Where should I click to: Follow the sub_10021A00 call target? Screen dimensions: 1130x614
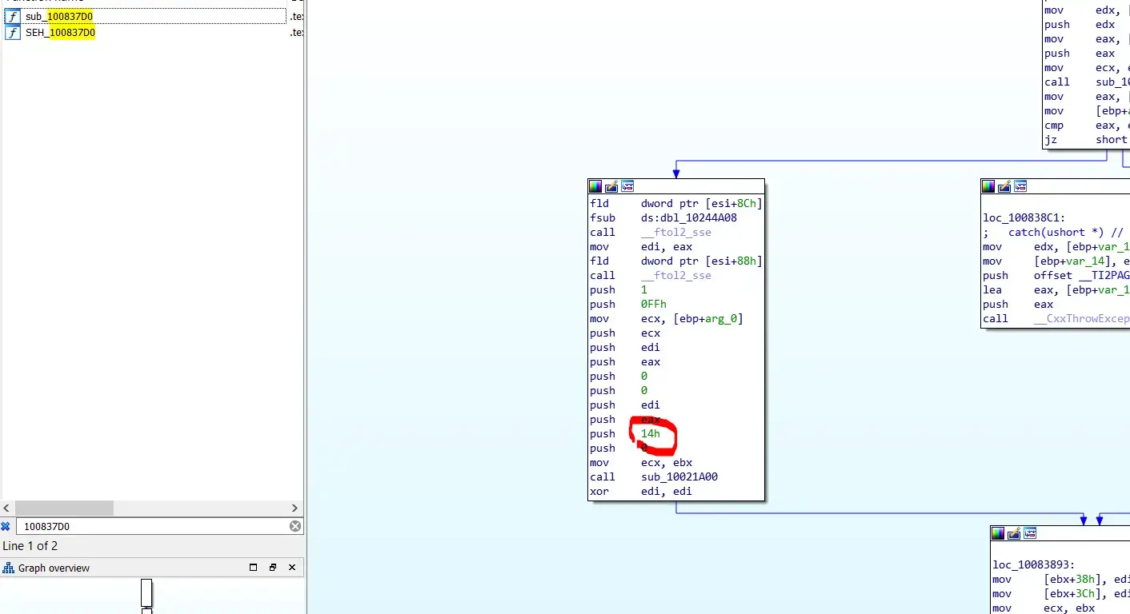(x=679, y=477)
